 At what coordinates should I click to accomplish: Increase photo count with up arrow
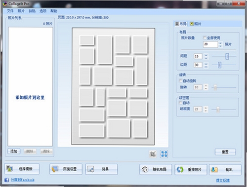coord(220,43)
